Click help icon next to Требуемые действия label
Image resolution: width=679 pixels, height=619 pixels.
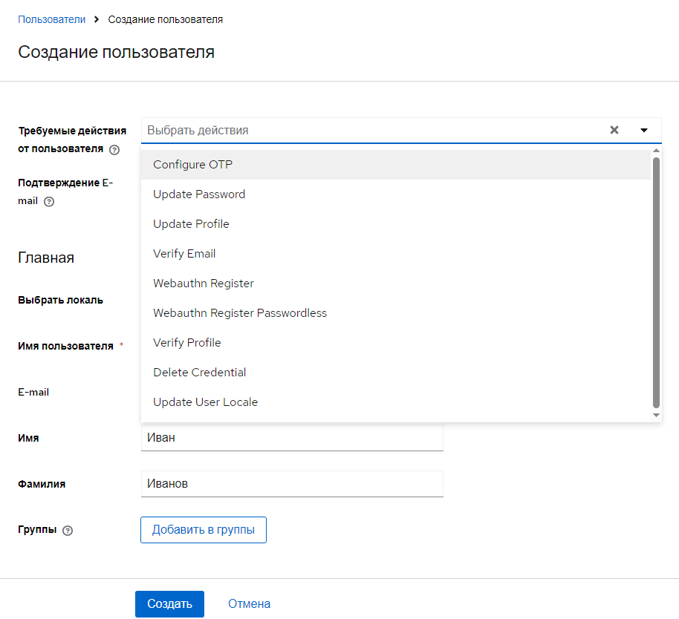114,149
